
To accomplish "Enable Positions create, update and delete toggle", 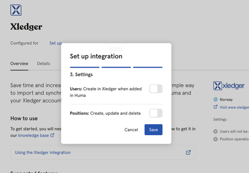I will (156, 113).
